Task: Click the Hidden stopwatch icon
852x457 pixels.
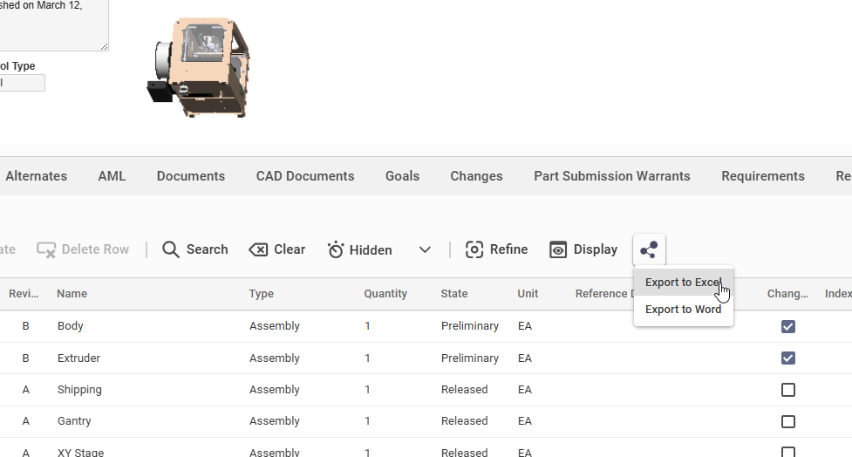Action: click(336, 250)
